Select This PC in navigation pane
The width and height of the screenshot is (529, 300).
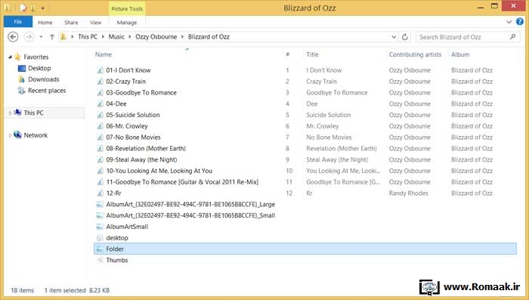point(33,113)
